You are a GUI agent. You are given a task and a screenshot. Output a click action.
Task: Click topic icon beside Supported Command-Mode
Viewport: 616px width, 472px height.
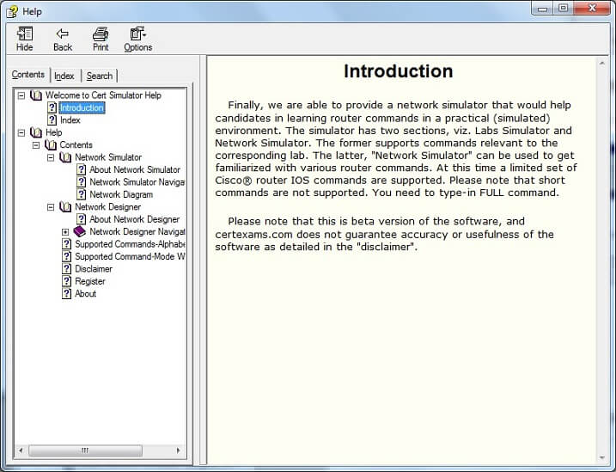click(67, 256)
